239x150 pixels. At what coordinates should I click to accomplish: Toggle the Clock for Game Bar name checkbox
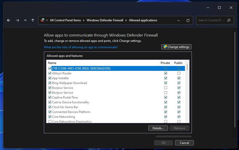[50, 107]
